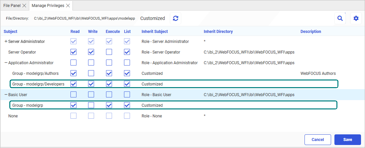Screen dimensions: 365x148
Task: Check Read for Application Administrator
Action: (x=73, y=63)
